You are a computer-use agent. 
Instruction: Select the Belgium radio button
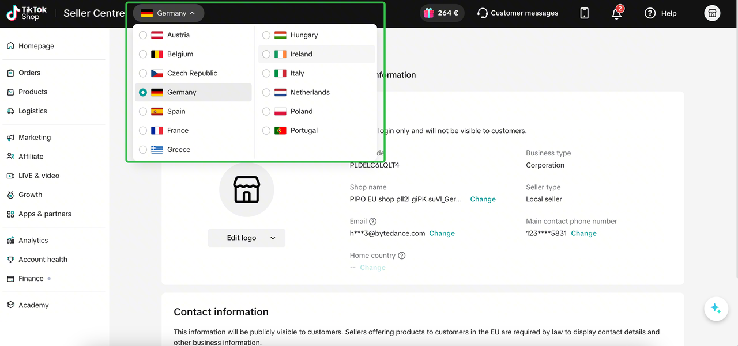(143, 54)
